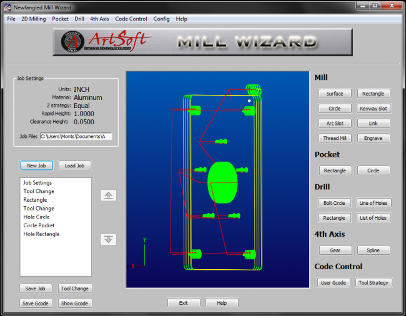This screenshot has height=316, width=406.
Task: Click the Job File path field
Action: point(76,136)
